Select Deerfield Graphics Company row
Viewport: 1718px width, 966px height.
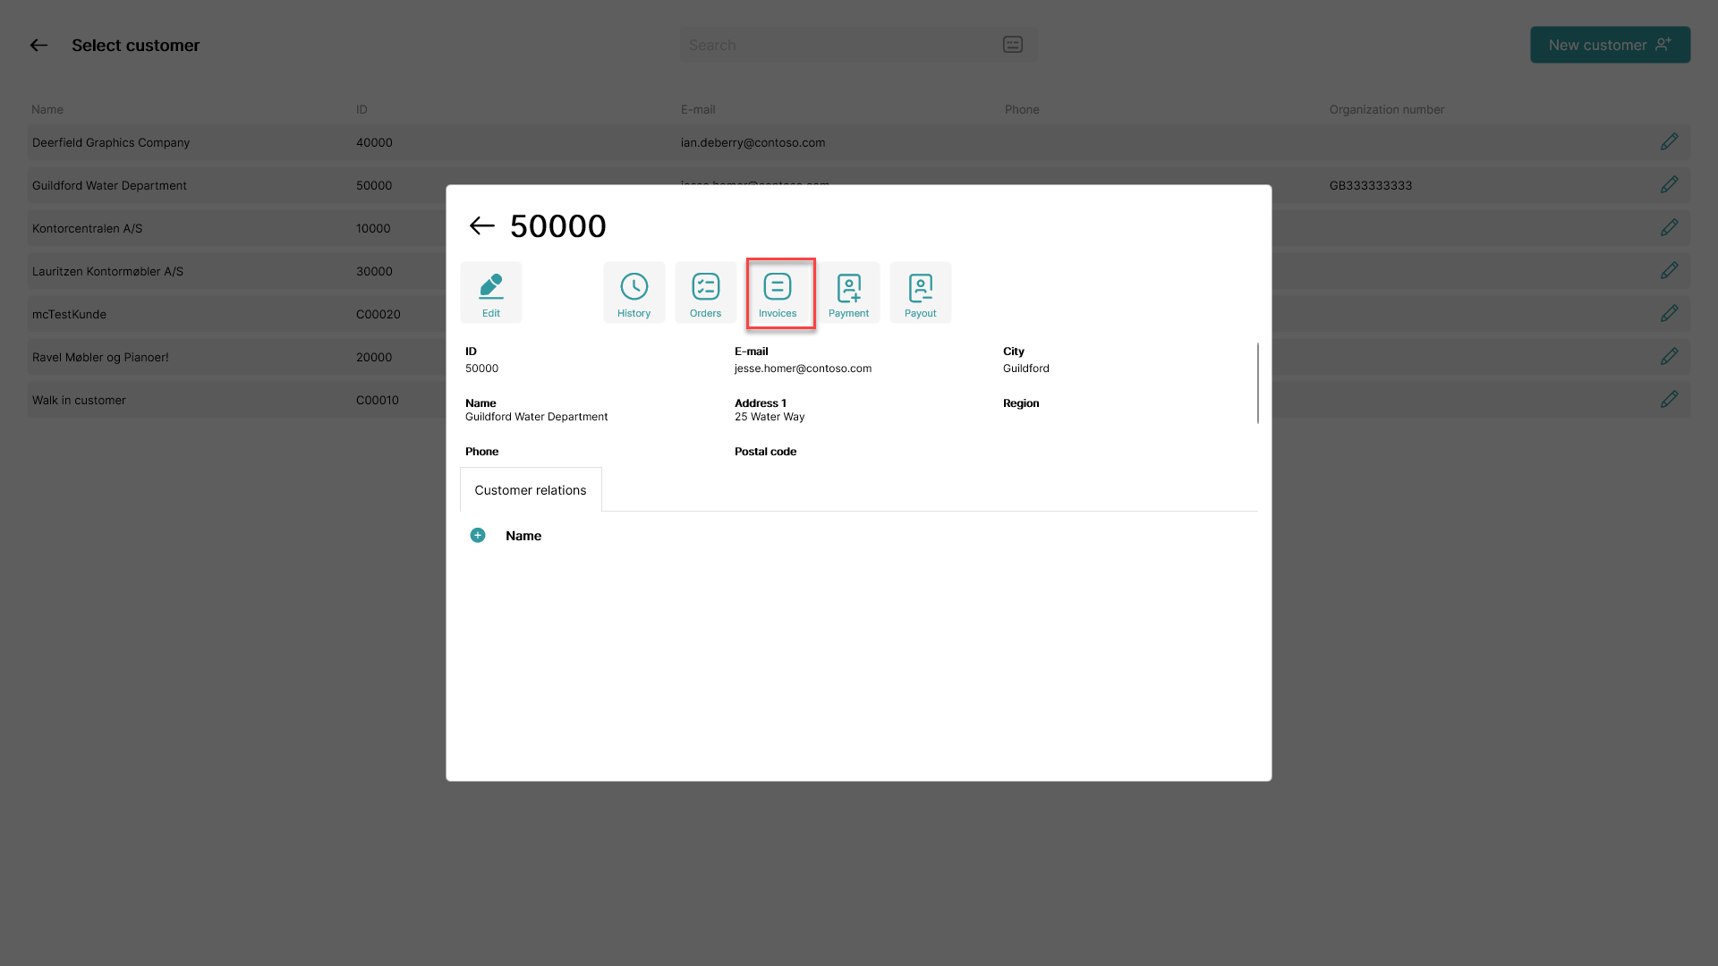point(859,142)
